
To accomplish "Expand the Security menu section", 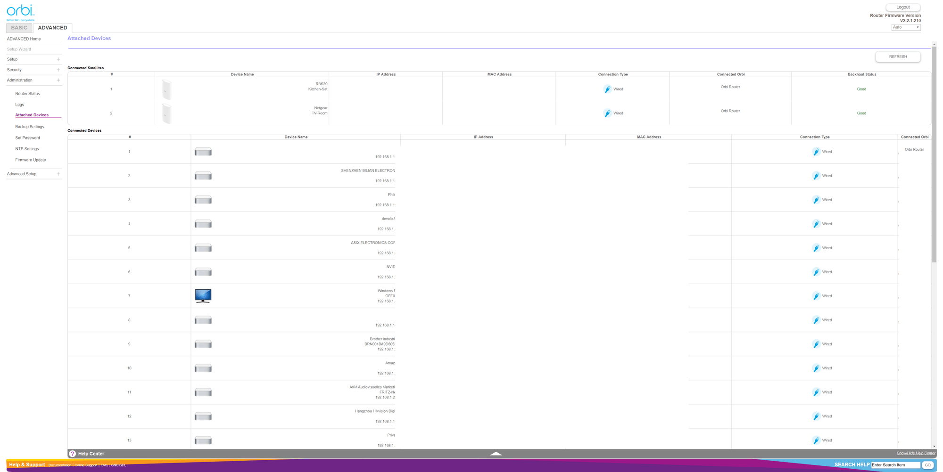I will tap(58, 70).
